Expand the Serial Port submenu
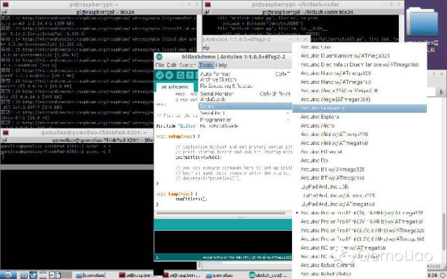 point(245,113)
